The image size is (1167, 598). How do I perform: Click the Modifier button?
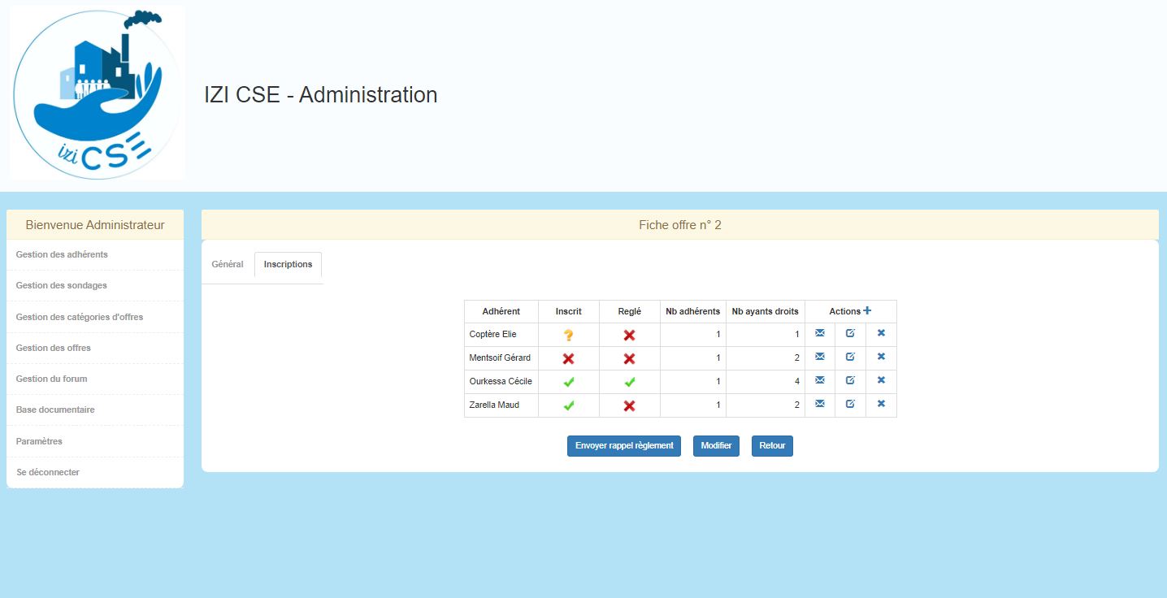(x=716, y=446)
